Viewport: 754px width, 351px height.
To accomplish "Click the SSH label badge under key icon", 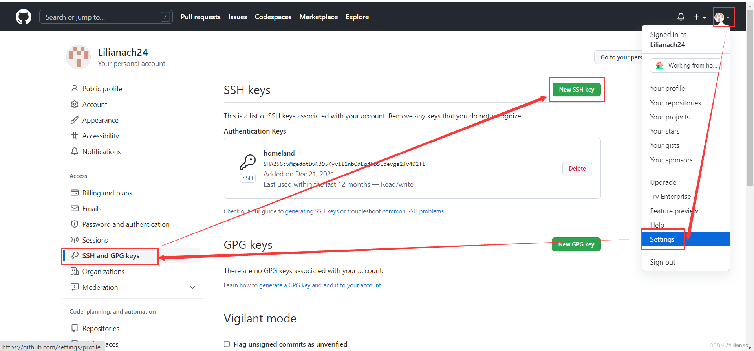I will pos(248,178).
